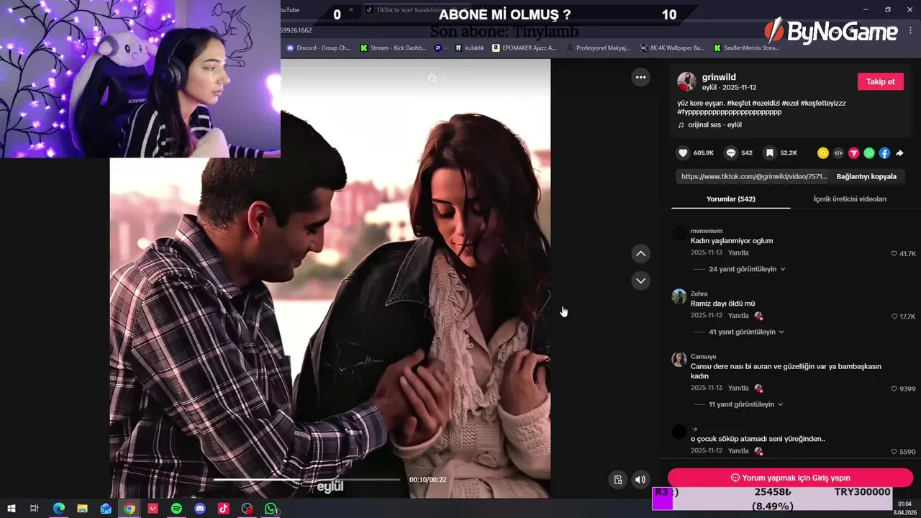Open the three-dot more options menu
This screenshot has height=518, width=921.
click(640, 77)
